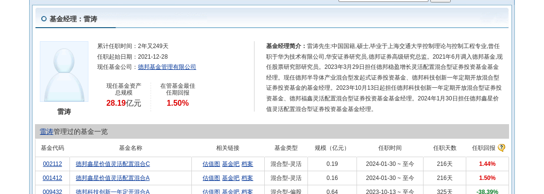Open 估值图 for 德邦科技创新一年定开混合A
Viewport: 544px width, 194px height.
coord(211,191)
